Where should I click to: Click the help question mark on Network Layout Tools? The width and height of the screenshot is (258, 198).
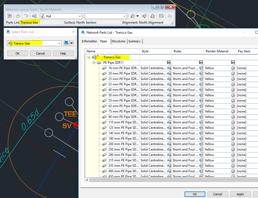(162, 7)
